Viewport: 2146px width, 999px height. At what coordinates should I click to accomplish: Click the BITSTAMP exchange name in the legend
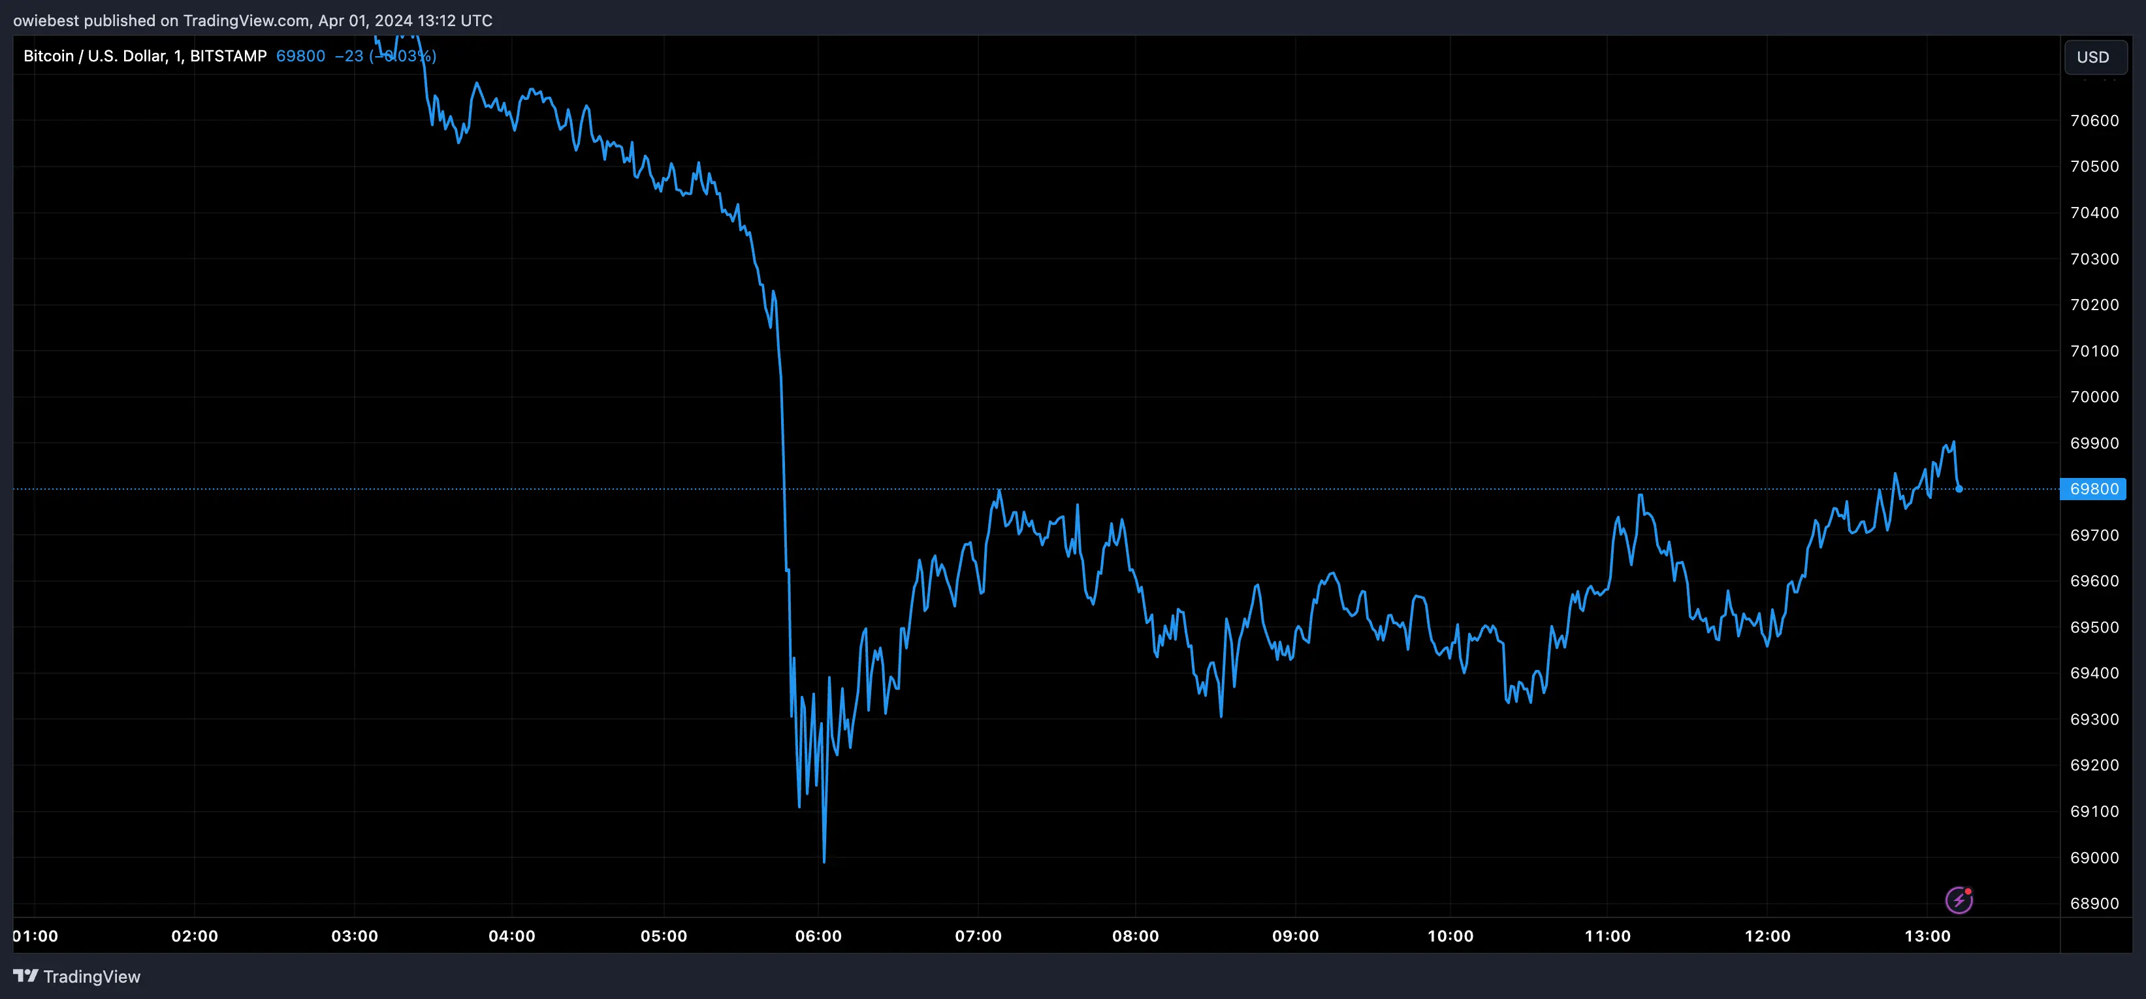227,55
